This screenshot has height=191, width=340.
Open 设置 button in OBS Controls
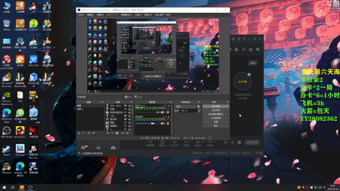click(x=216, y=122)
